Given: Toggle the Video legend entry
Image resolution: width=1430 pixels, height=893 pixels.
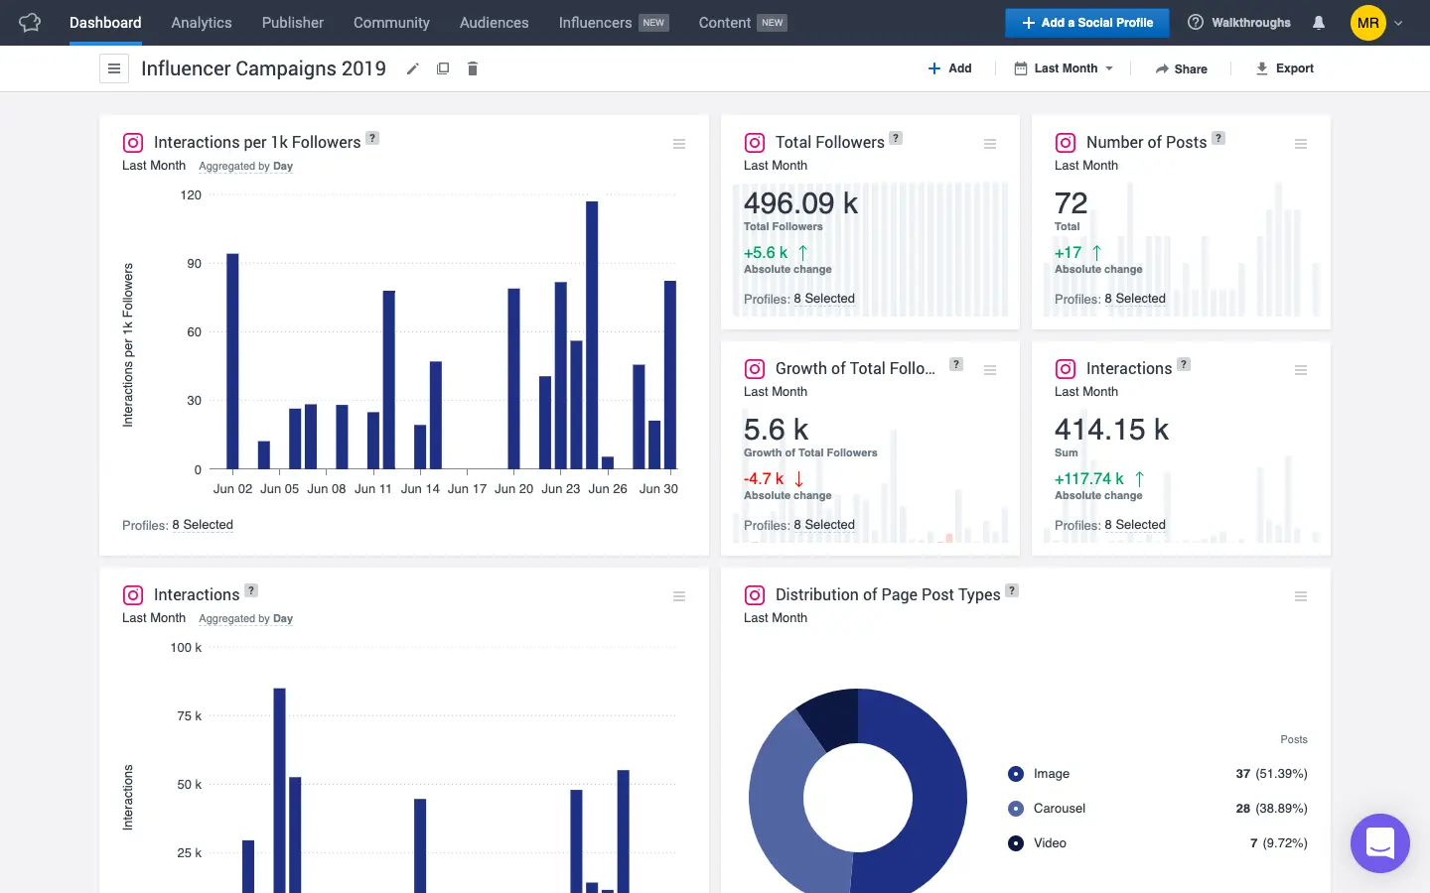Looking at the screenshot, I should pos(1049,843).
